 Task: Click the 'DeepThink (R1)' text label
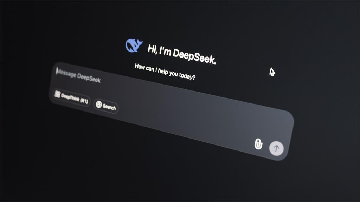tap(75, 99)
